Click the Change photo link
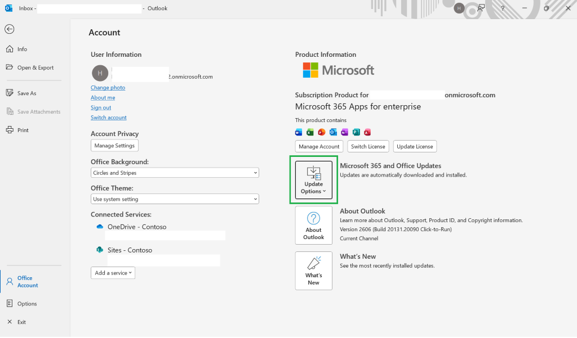Screen dimensions: 577x338 pos(108,87)
